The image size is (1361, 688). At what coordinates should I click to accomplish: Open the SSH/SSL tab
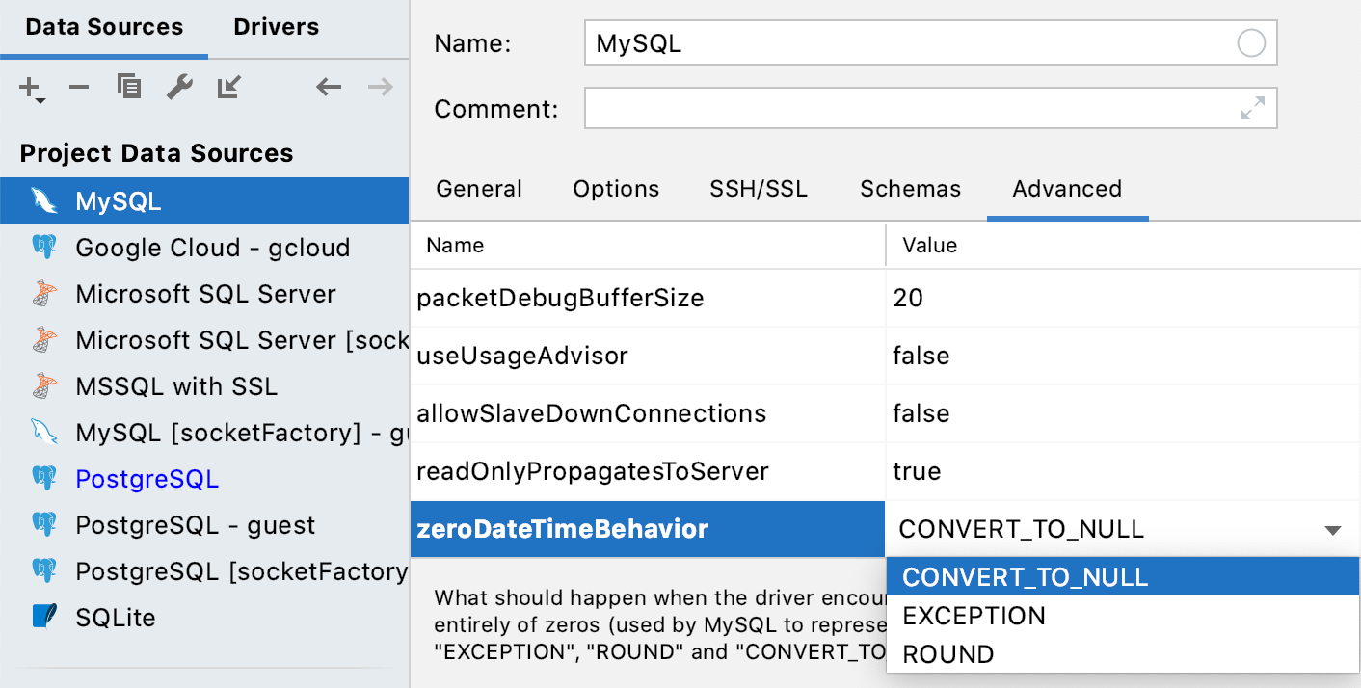coord(759,189)
